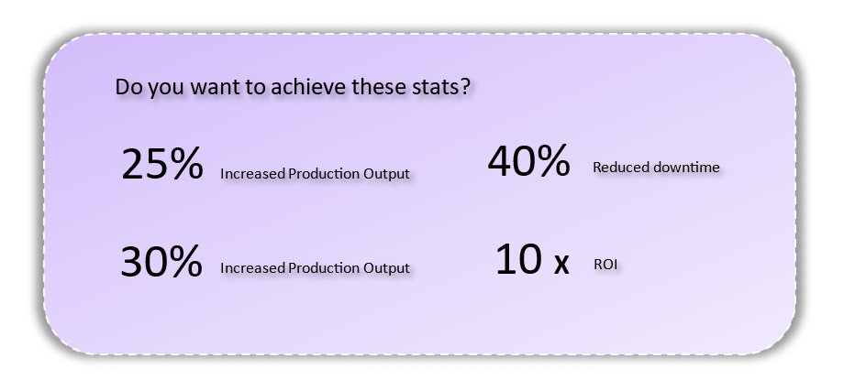
Task: Select the Increased Production Output label beside 30%
Action: tap(315, 267)
